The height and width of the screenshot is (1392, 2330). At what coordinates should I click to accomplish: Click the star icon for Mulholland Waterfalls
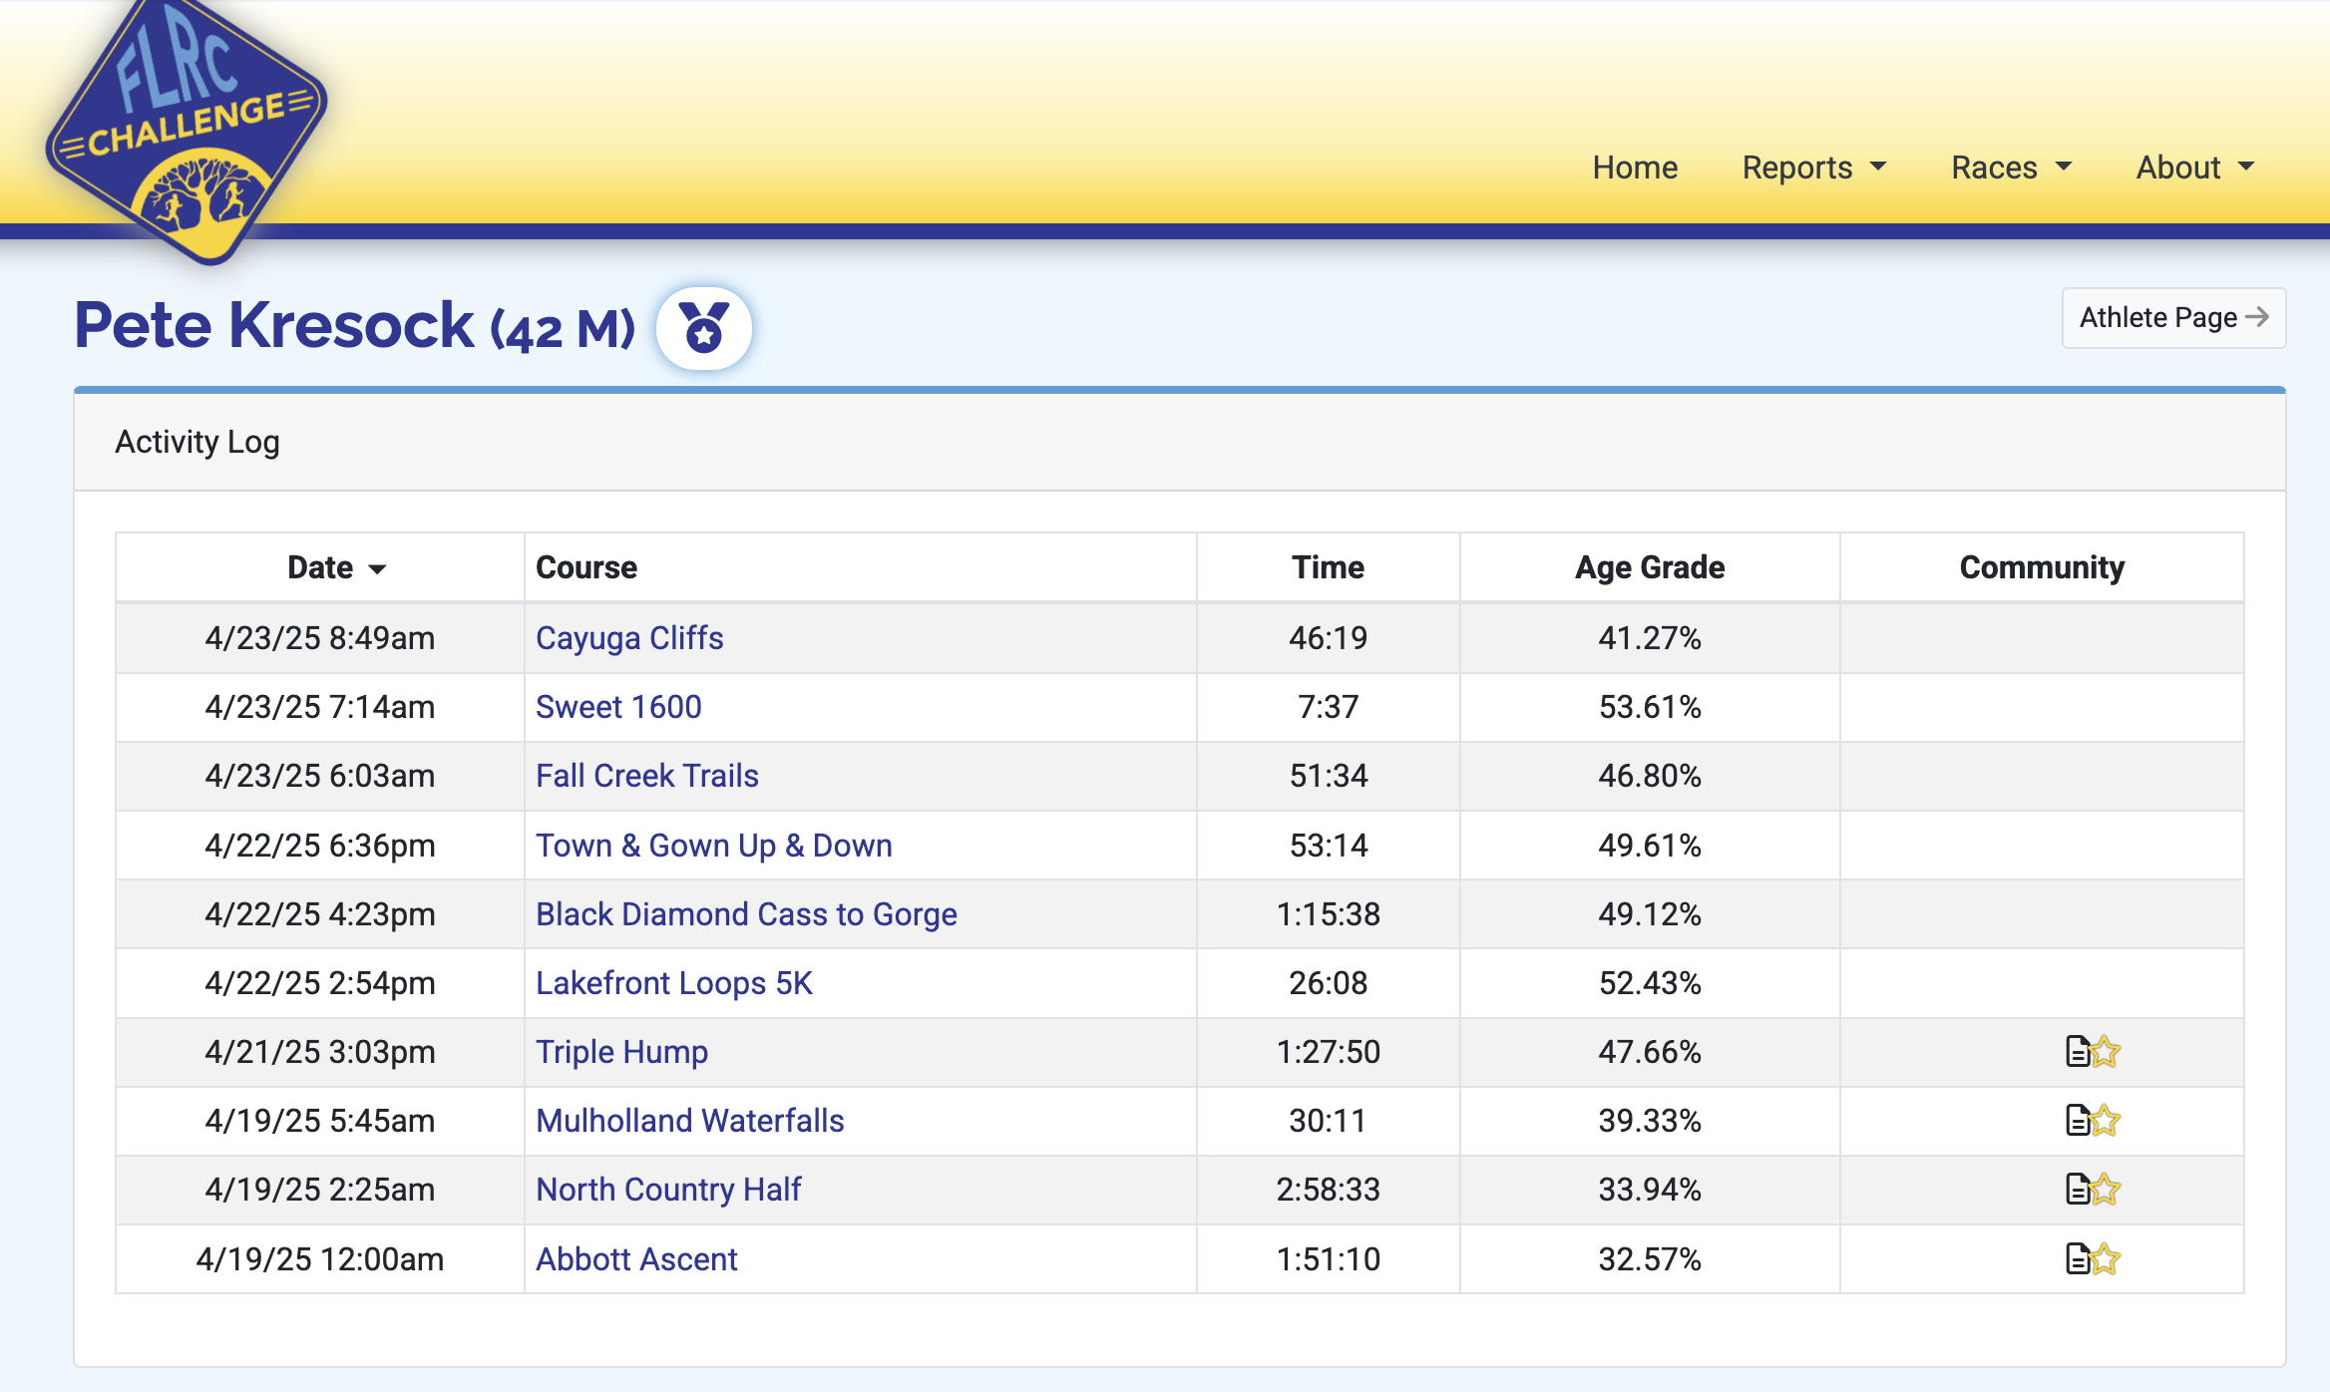(x=2106, y=1121)
